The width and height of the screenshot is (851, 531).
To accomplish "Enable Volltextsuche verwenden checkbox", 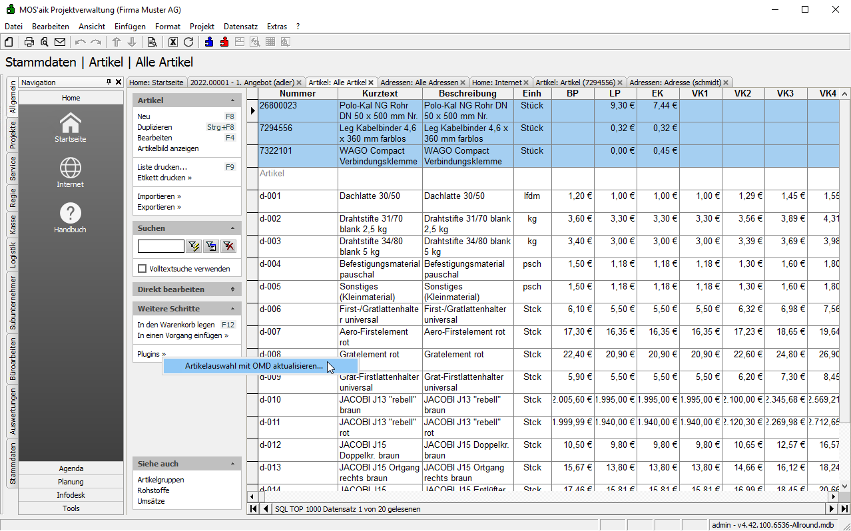I will pyautogui.click(x=142, y=269).
